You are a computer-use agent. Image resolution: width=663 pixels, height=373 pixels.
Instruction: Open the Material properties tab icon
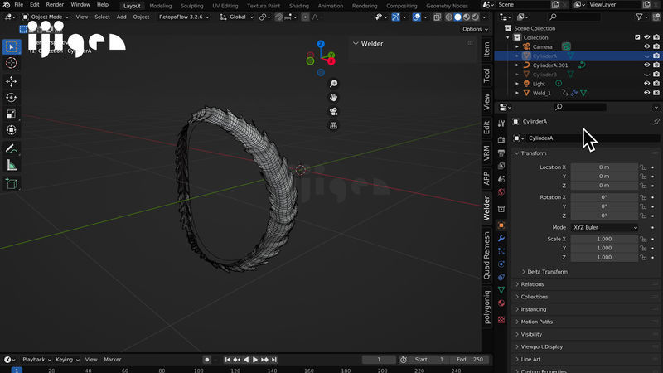tap(501, 303)
